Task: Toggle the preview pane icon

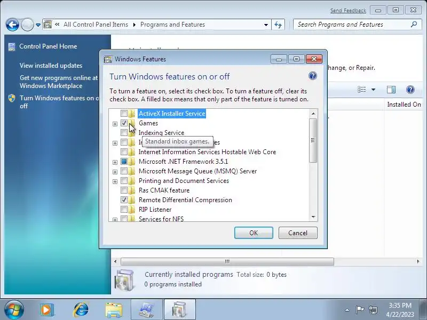Action: point(391,90)
